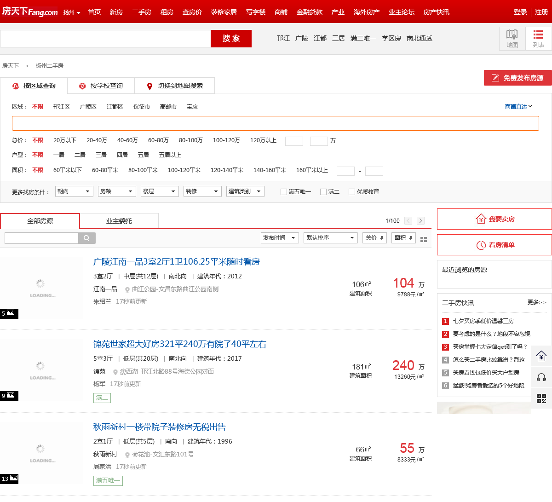Open listing 广陵江南一品3室2厅1卫
The width and height of the screenshot is (552, 502).
pos(177,262)
